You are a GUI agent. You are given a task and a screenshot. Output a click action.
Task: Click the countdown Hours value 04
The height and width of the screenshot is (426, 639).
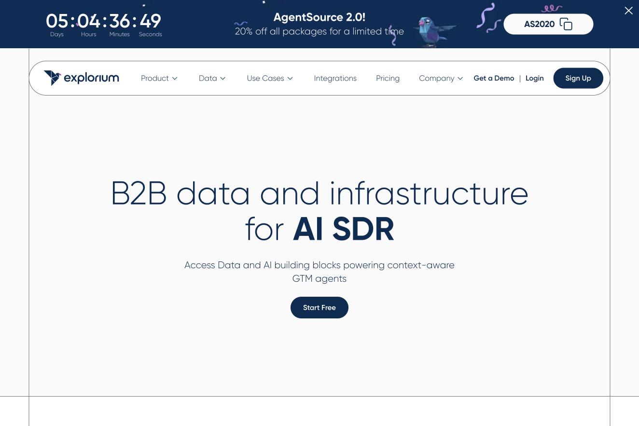[89, 21]
